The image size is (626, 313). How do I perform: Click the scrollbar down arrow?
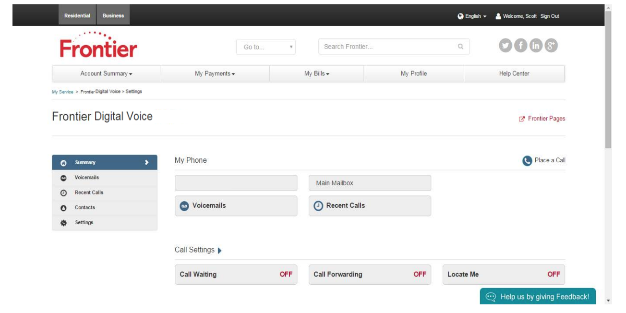[x=608, y=301]
